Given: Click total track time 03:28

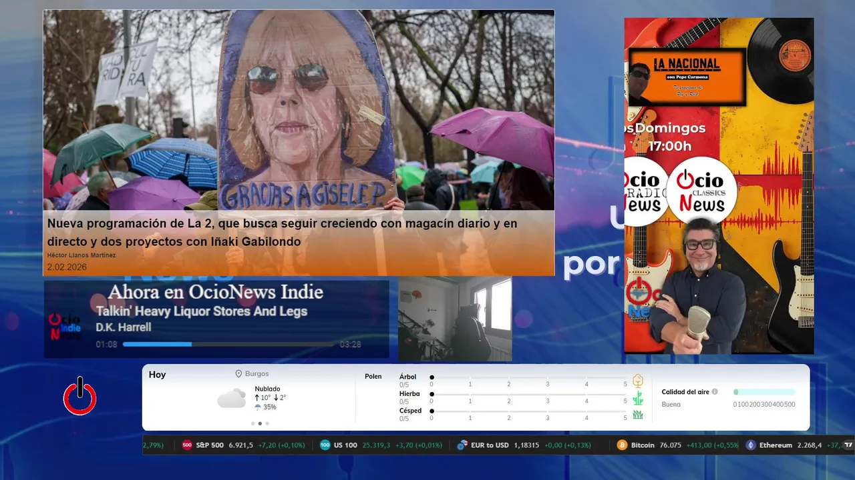Looking at the screenshot, I should coord(351,345).
